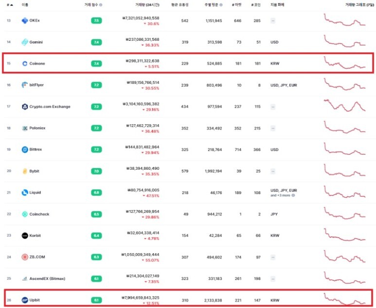This screenshot has width=376, height=308.
Task: Sort table by # 코인 header
Action: pos(256,5)
